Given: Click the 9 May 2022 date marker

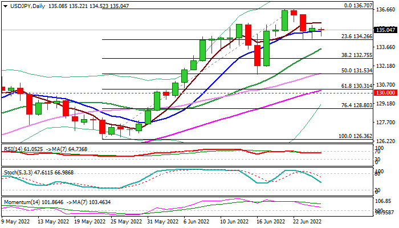Looking at the screenshot, I should (15, 221).
